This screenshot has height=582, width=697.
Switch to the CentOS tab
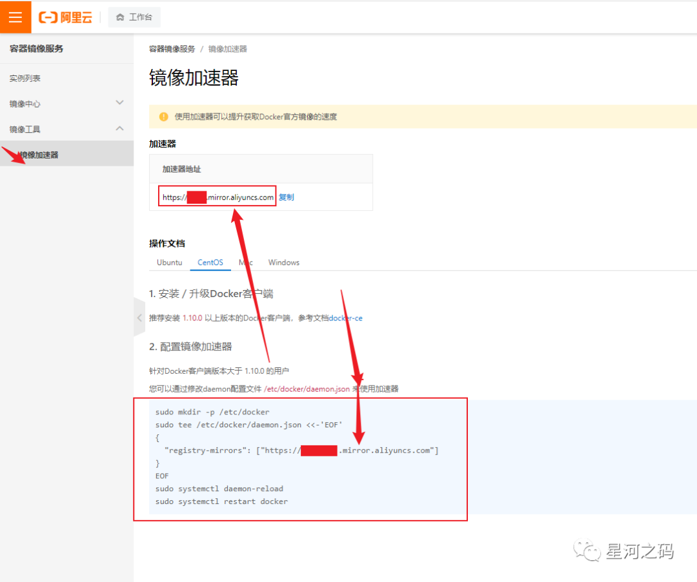[210, 262]
